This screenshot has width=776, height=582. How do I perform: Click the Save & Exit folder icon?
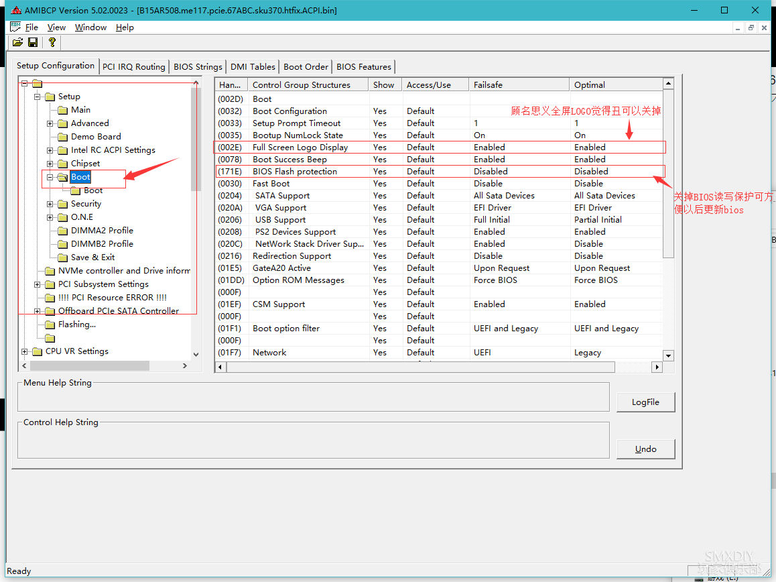pos(63,257)
